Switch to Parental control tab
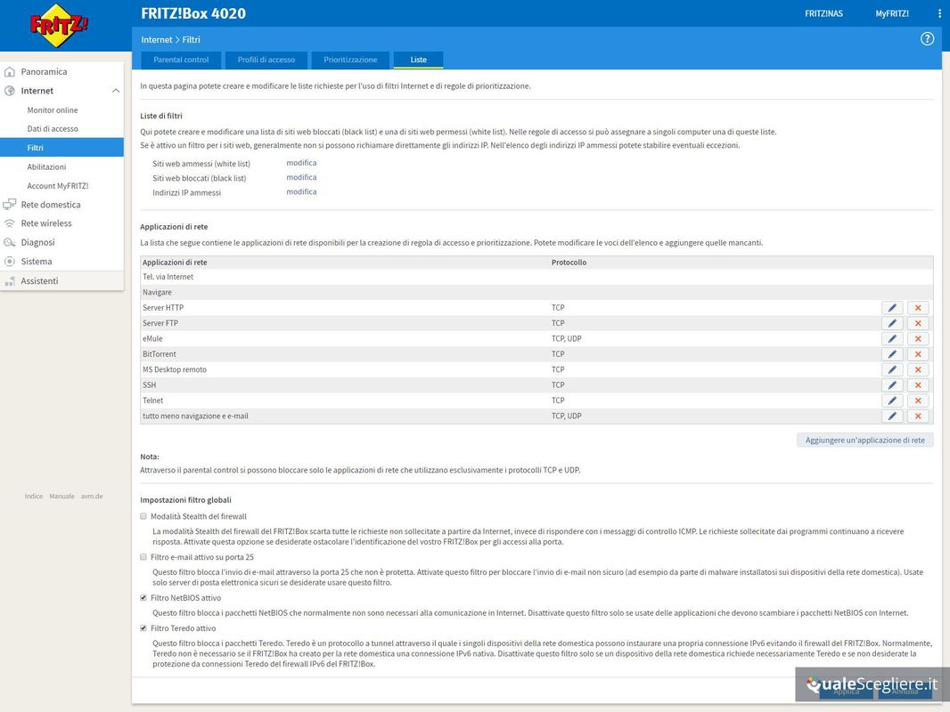950x712 pixels. point(181,60)
